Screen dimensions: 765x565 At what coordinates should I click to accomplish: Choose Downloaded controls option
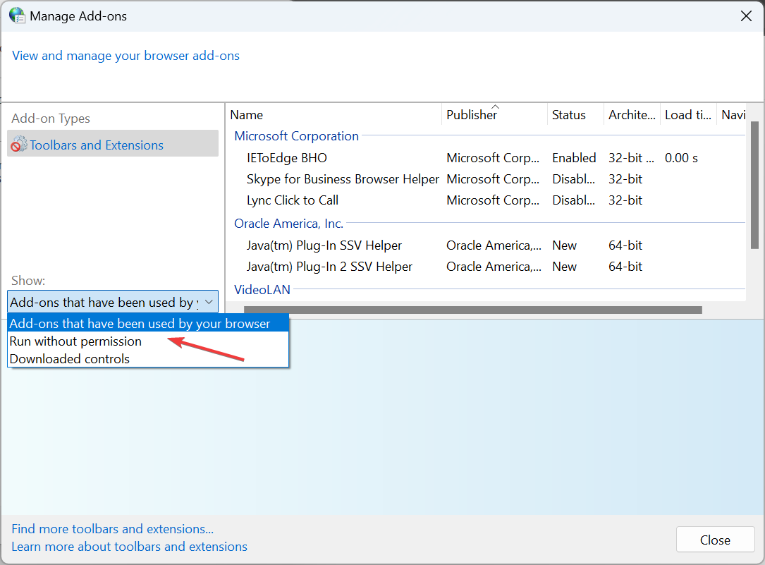coord(70,359)
